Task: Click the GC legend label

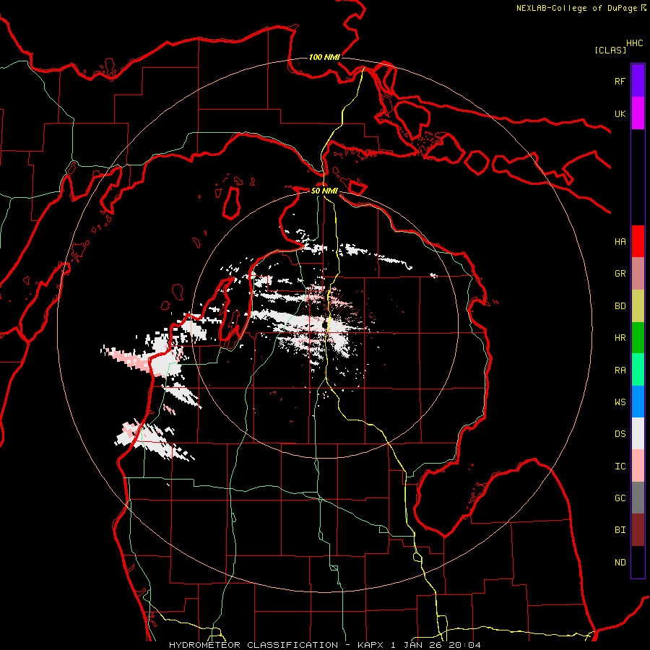Action: coord(620,498)
